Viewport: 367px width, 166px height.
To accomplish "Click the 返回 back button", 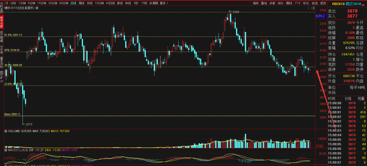I will (323, 3).
